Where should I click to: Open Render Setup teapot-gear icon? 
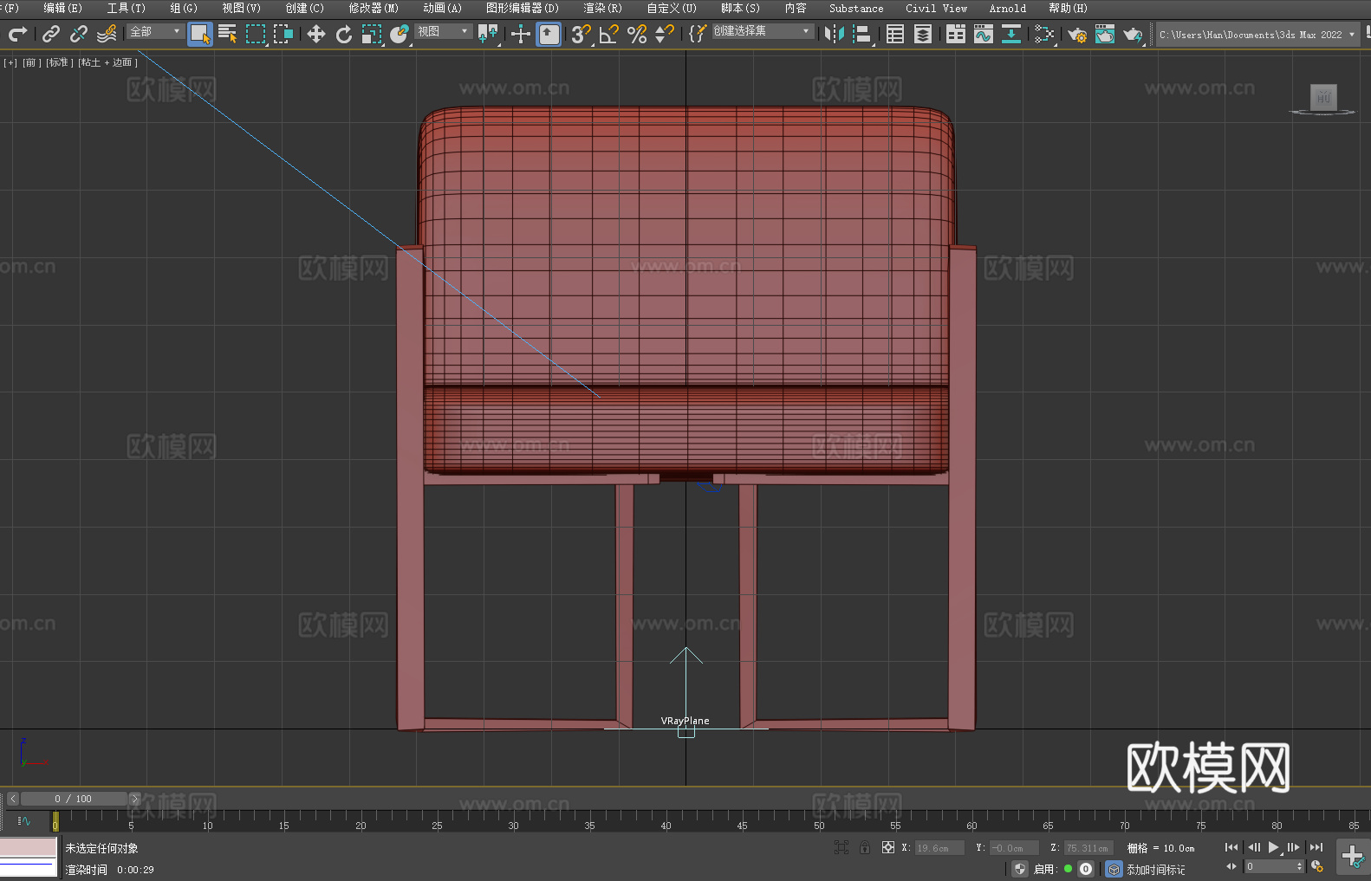click(x=1077, y=34)
